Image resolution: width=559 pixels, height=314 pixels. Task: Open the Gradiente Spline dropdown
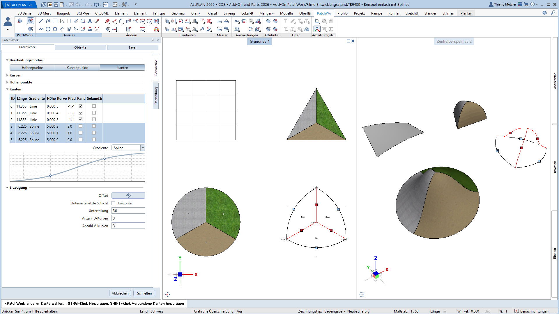tap(143, 148)
